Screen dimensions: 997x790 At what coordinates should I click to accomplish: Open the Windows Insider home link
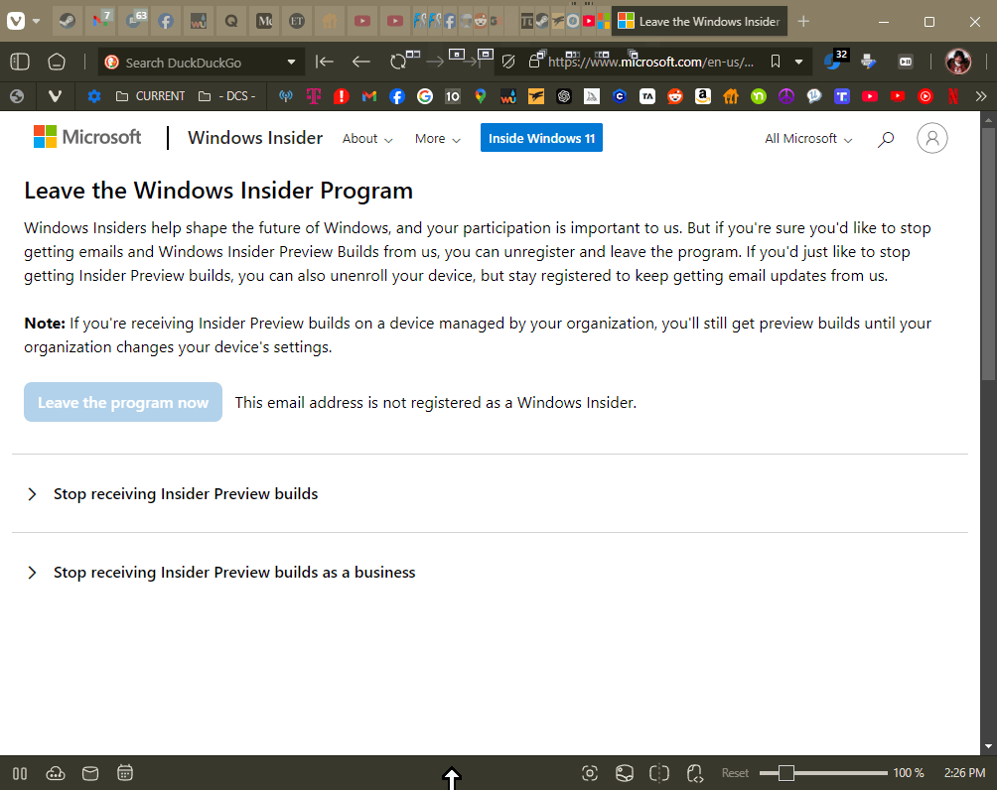pos(255,137)
